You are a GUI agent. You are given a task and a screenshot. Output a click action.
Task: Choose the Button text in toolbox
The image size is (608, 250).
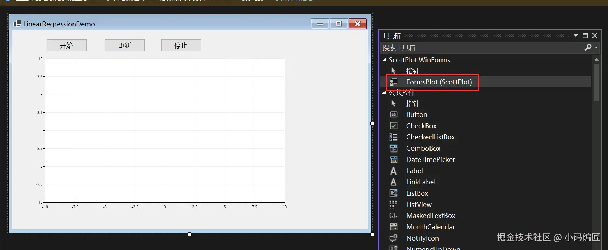tap(417, 114)
